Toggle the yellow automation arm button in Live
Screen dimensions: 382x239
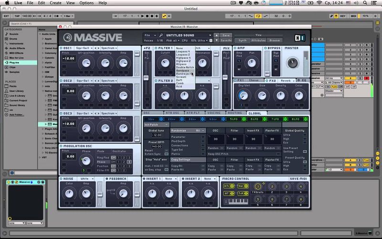pos(164,16)
